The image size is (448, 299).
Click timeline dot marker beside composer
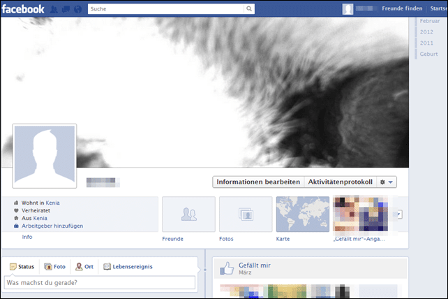point(205,270)
